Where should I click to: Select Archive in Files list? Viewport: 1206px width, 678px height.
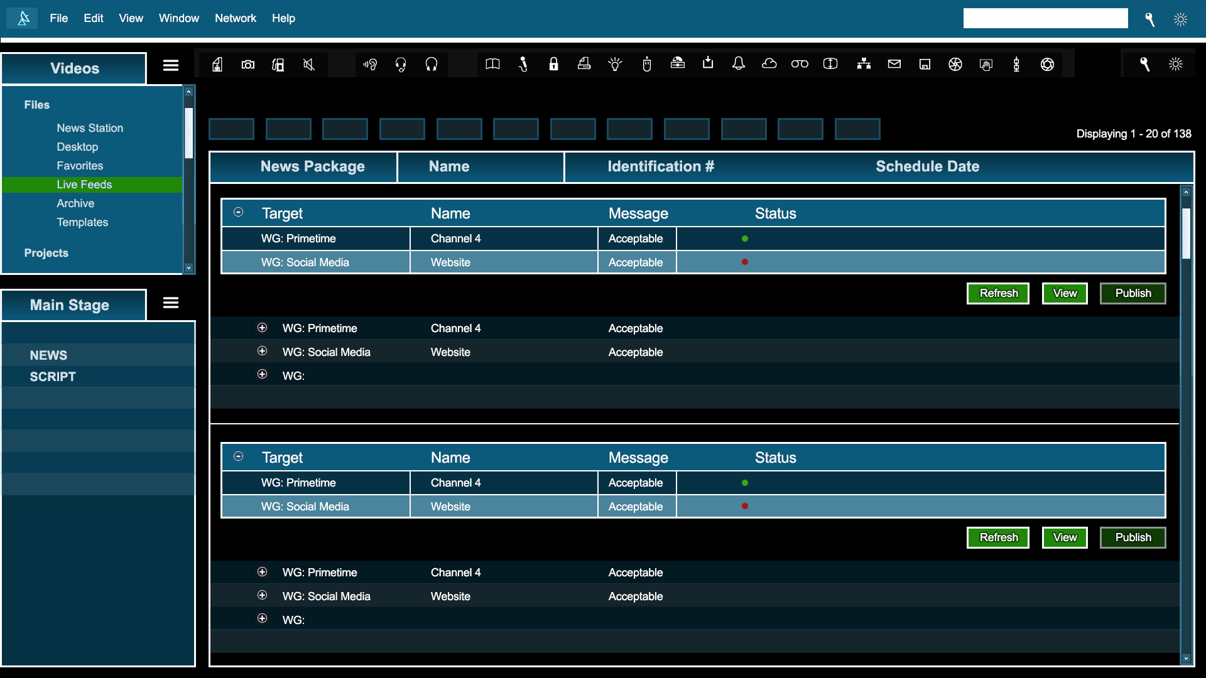75,203
